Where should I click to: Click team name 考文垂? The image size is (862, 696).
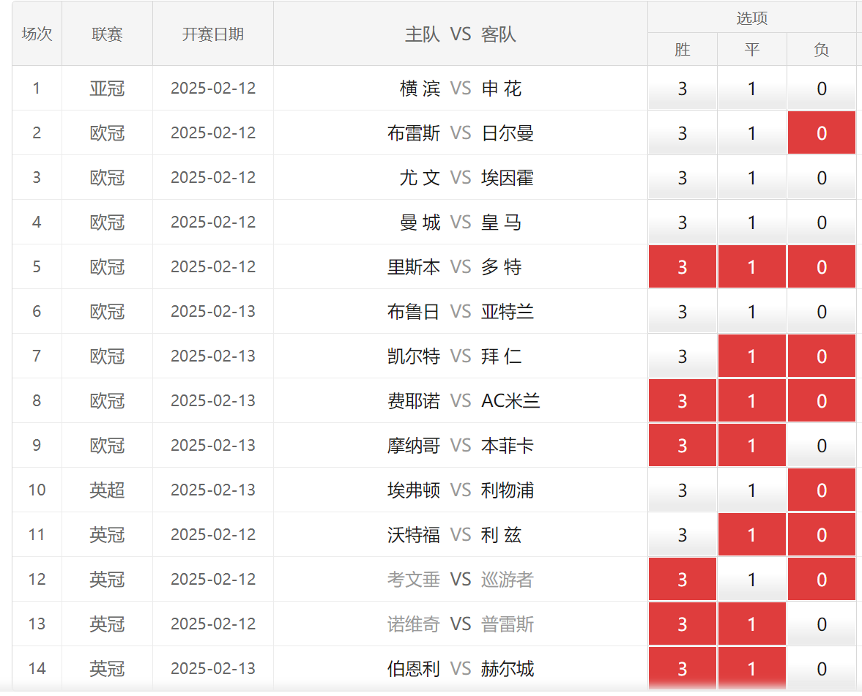tap(413, 579)
